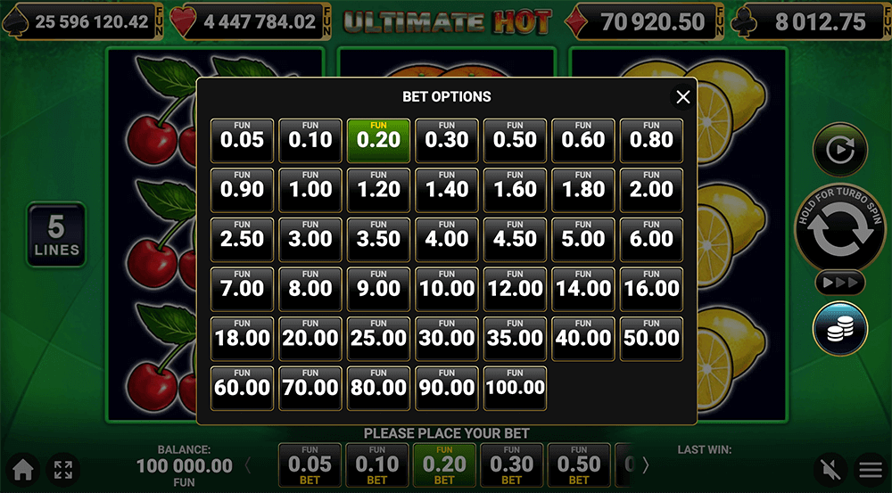Select the 4.00 bet tile
The image size is (892, 493).
click(447, 240)
